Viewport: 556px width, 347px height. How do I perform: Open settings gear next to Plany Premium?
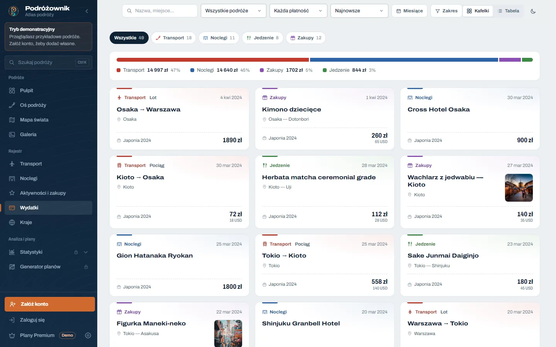pos(88,335)
